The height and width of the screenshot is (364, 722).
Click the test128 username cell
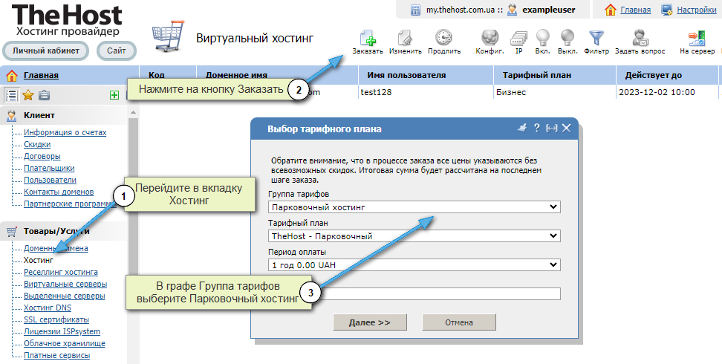376,92
